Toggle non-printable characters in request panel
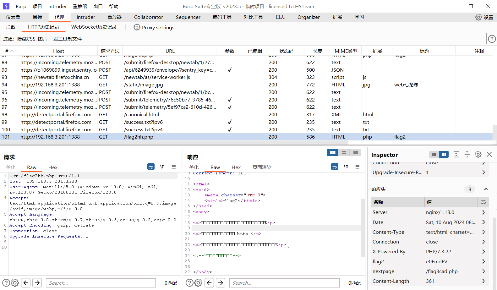The width and height of the screenshot is (497, 290). (x=162, y=167)
